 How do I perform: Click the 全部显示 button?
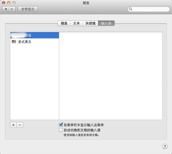[28, 9]
